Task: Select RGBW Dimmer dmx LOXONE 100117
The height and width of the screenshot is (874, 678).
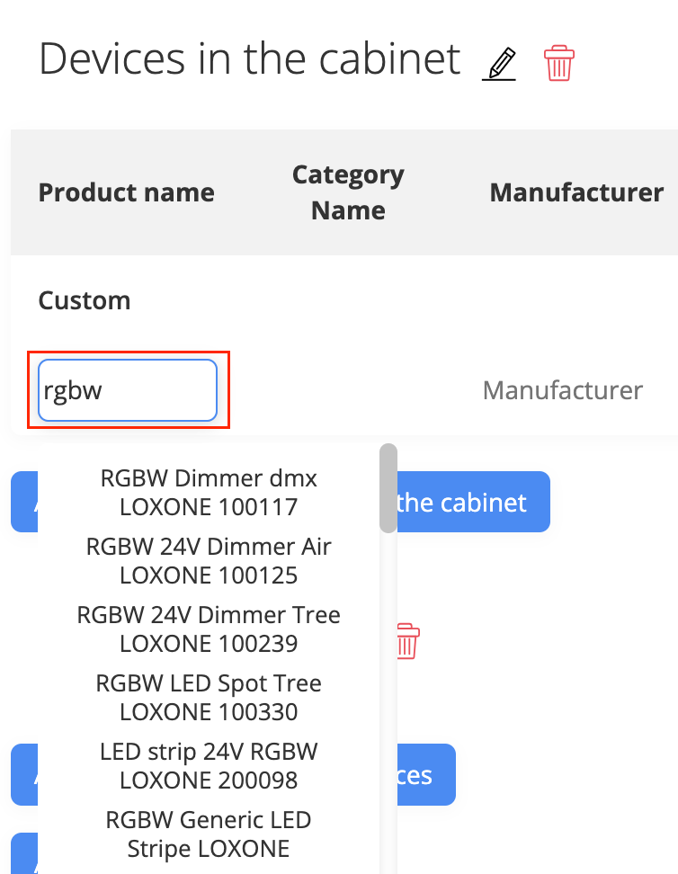Action: (x=209, y=493)
